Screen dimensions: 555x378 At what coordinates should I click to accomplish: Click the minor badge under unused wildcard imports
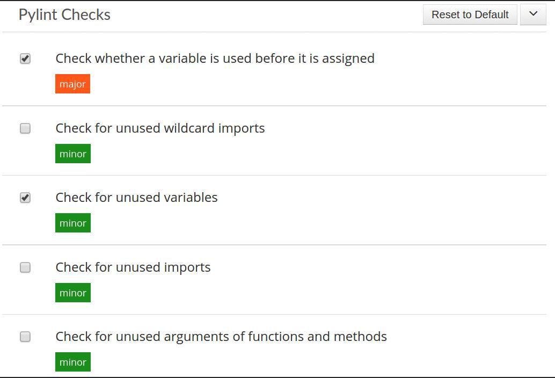point(73,154)
